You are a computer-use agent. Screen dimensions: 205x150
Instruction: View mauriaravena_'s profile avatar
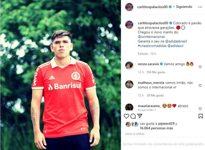(x=129, y=107)
